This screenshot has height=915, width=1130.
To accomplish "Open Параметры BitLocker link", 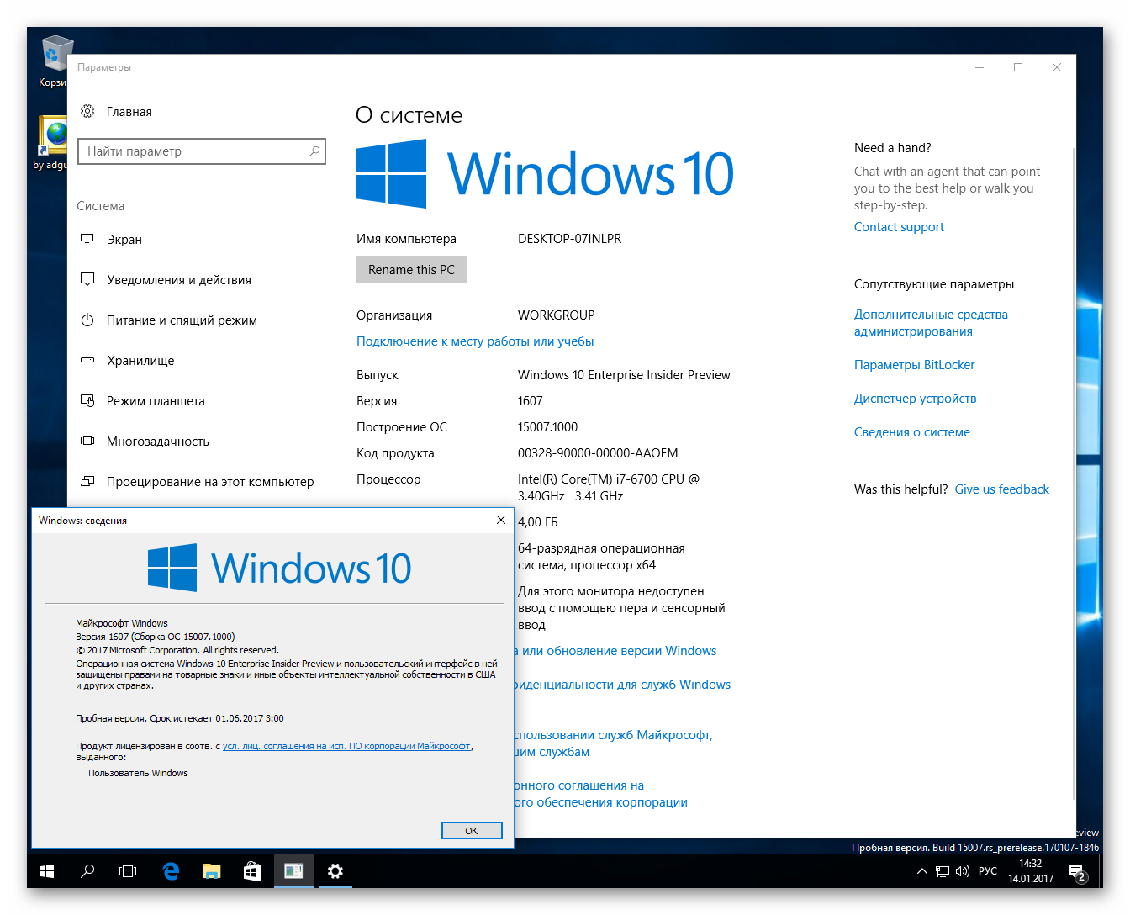I will [x=914, y=365].
